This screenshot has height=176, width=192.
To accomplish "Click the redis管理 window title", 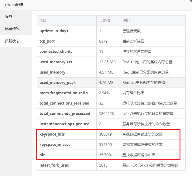I will pyautogui.click(x=14, y=5).
